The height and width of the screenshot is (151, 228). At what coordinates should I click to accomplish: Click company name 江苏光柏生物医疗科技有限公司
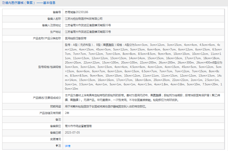84,19
